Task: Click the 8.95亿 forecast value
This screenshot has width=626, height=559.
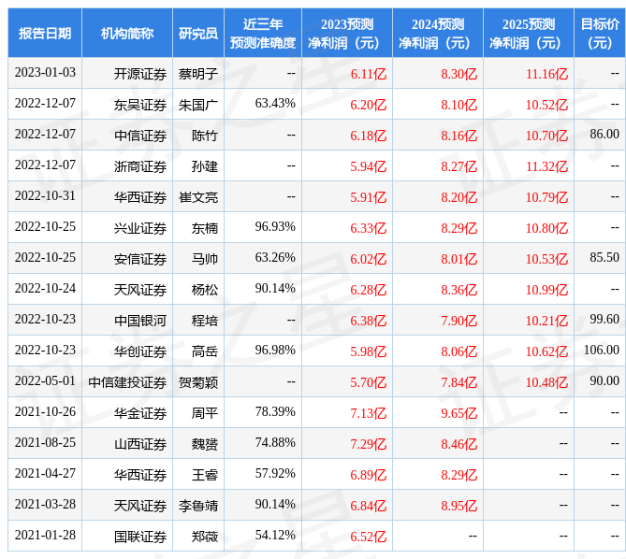Action: [459, 506]
